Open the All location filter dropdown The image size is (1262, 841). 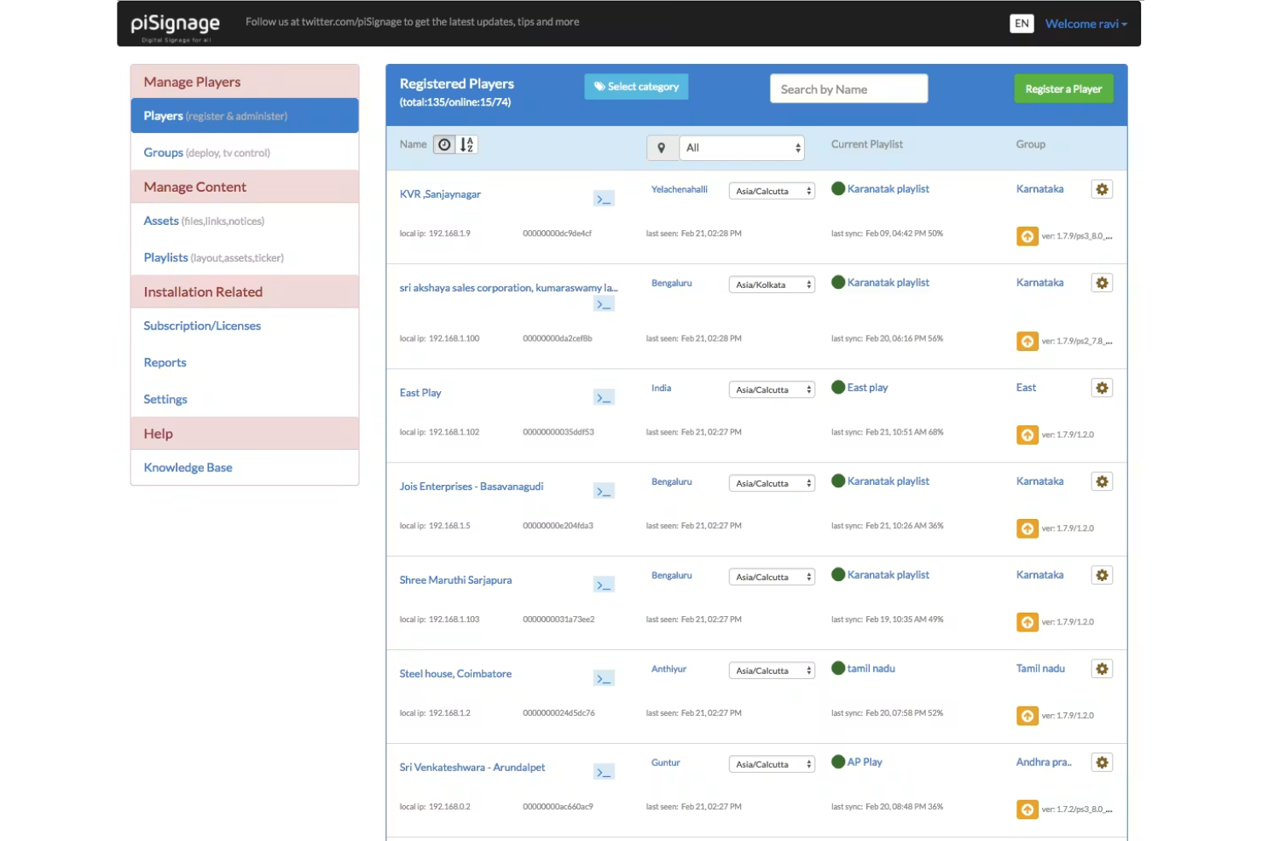coord(742,147)
